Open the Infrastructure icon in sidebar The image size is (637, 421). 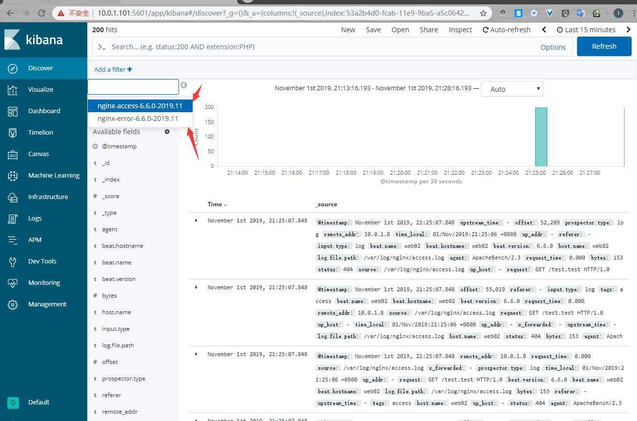point(13,197)
